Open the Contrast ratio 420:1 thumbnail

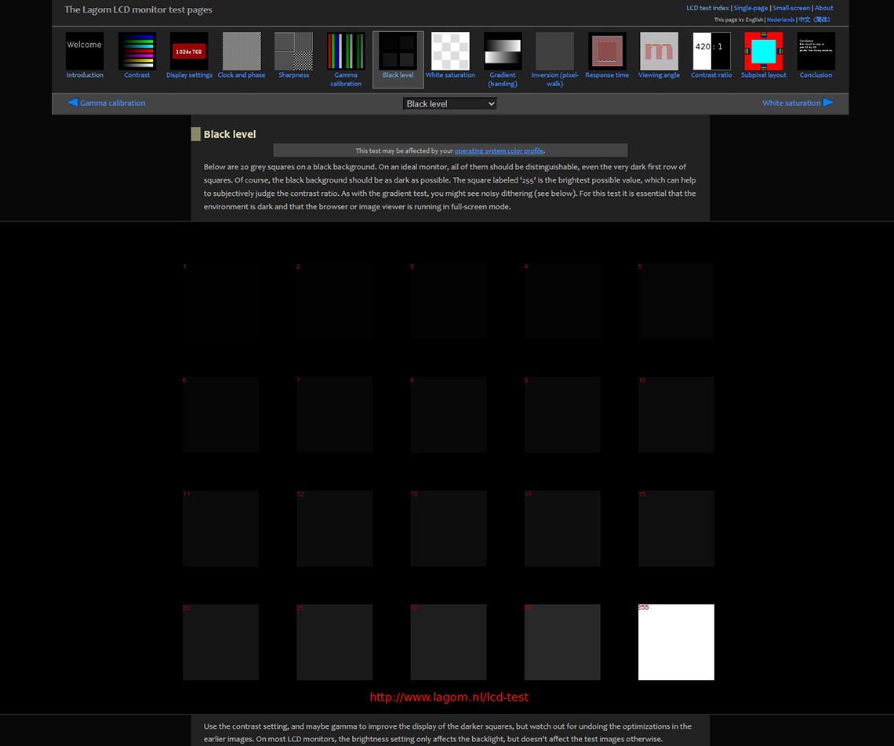711,52
